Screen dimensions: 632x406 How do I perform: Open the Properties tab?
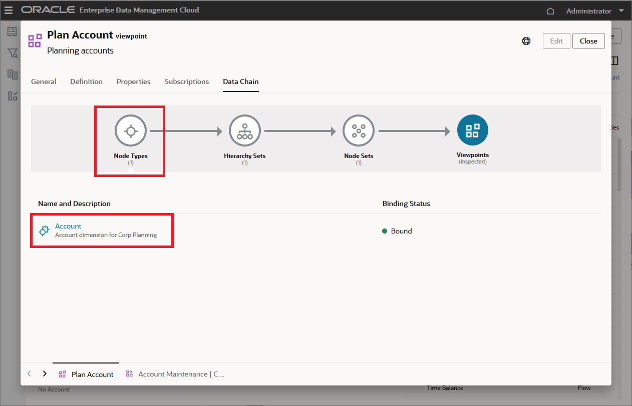point(133,81)
